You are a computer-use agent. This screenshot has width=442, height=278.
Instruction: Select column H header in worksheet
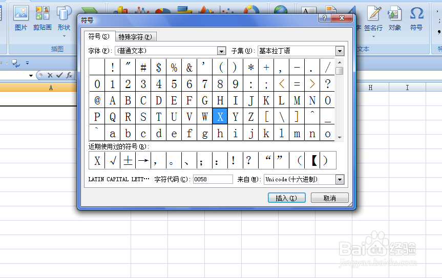click(370, 88)
